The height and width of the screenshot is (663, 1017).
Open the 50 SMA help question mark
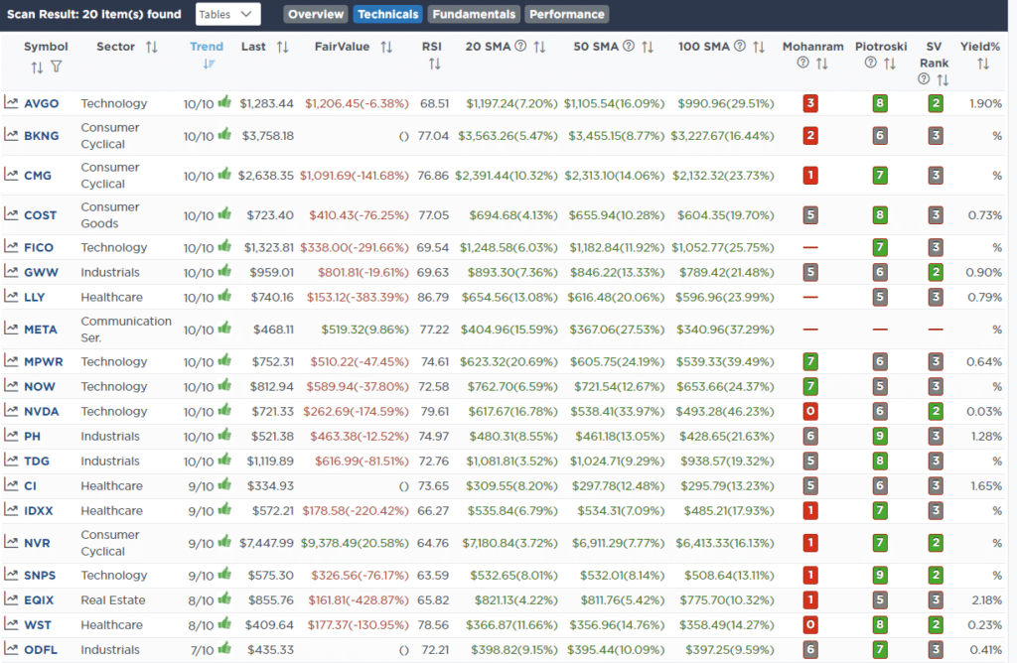tap(629, 46)
